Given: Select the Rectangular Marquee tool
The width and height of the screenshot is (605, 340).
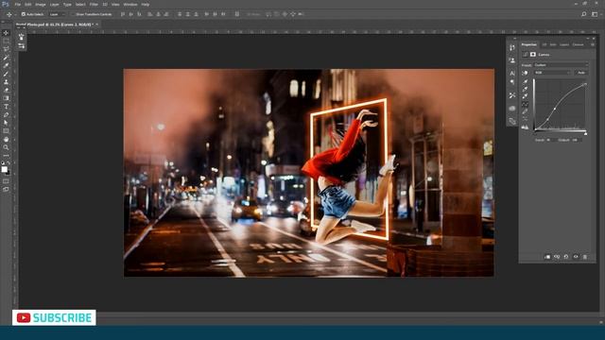Looking at the screenshot, I should [6, 41].
